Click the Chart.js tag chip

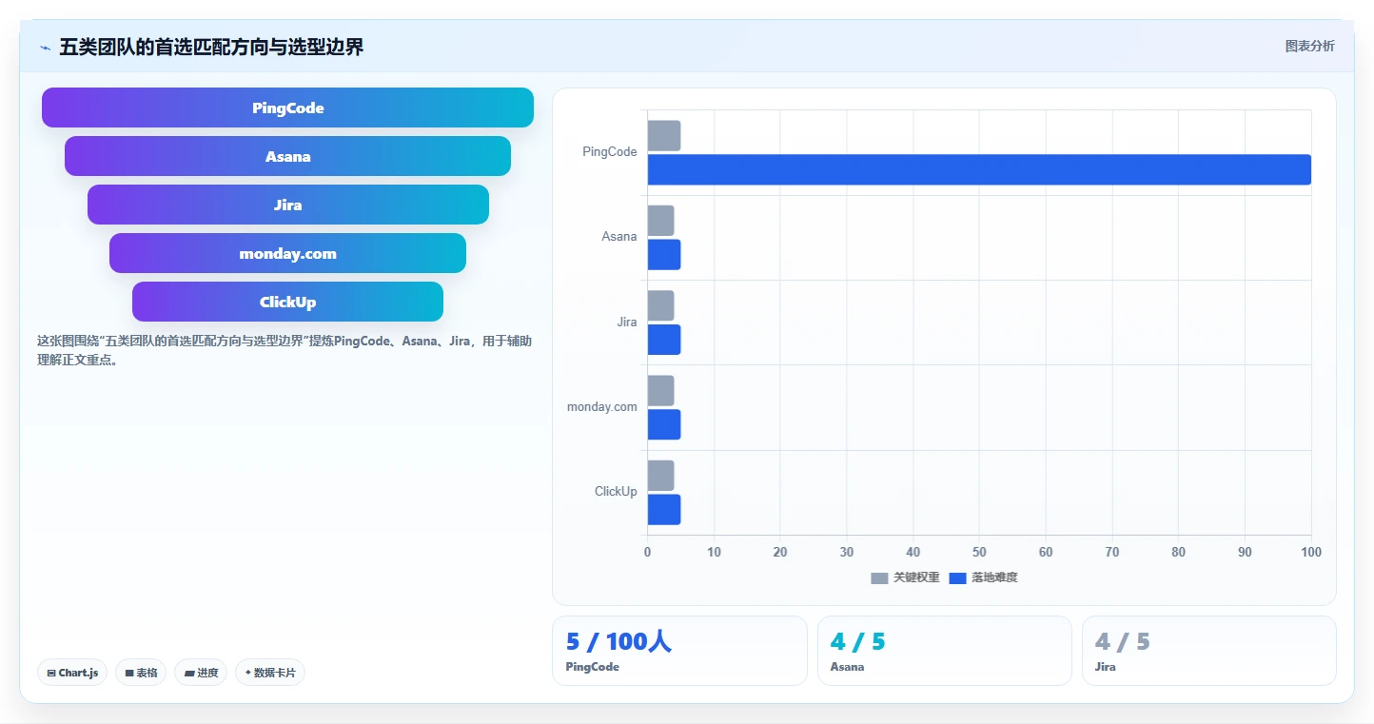pos(72,673)
